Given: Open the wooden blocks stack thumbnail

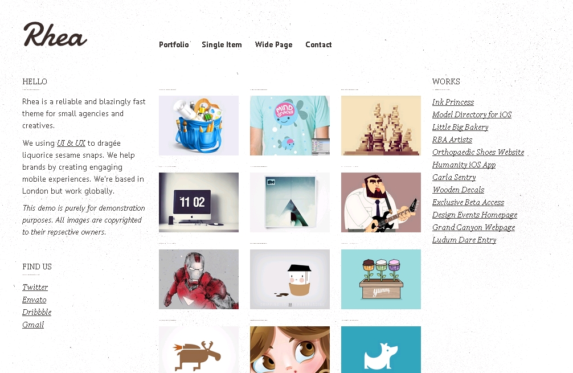Looking at the screenshot, I should coord(381,126).
